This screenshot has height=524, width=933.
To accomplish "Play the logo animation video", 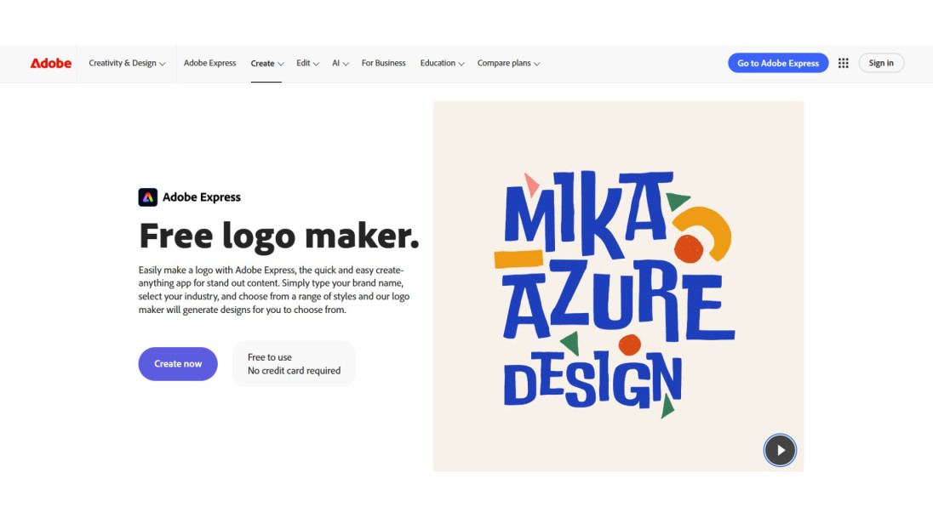I will [x=780, y=450].
